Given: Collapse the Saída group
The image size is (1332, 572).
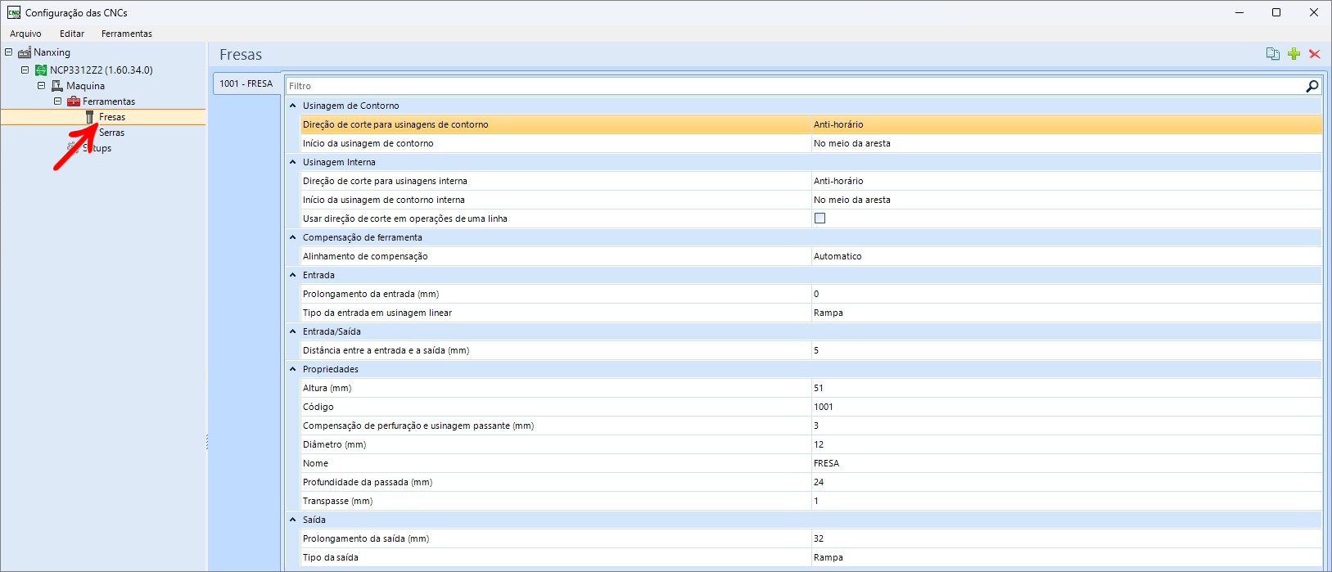Looking at the screenshot, I should pyautogui.click(x=293, y=520).
